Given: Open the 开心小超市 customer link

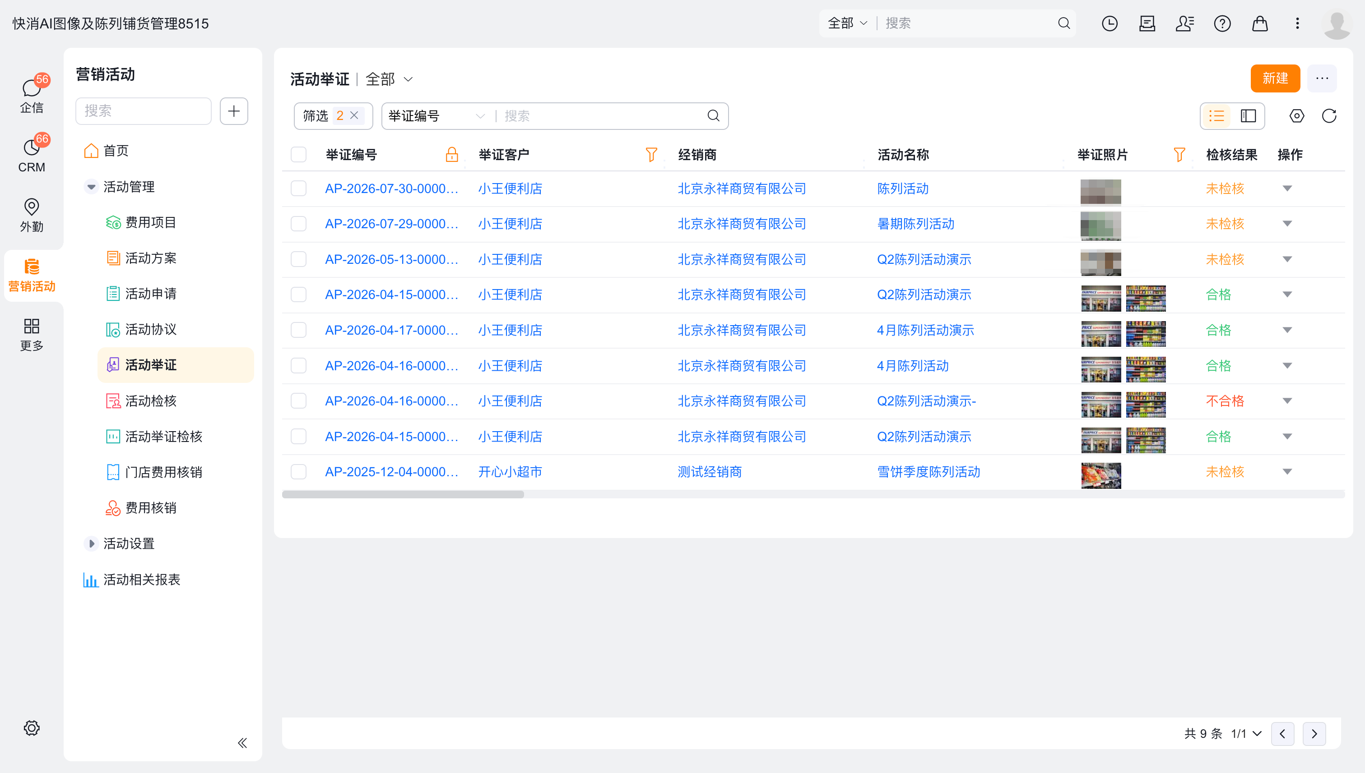Looking at the screenshot, I should (x=510, y=472).
